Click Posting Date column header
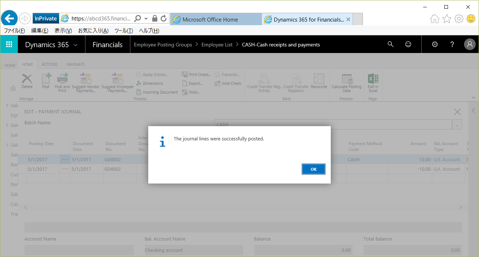The height and width of the screenshot is (257, 479). coord(41,144)
